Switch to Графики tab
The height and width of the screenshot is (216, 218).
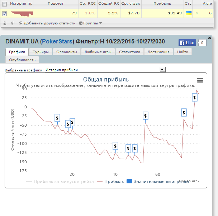click(x=17, y=52)
